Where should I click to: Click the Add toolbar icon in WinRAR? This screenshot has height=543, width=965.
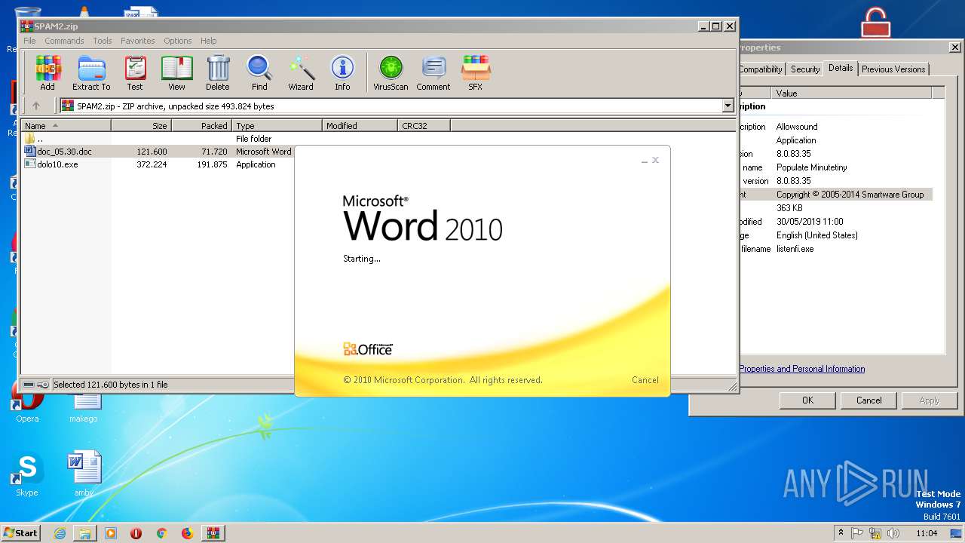(47, 73)
